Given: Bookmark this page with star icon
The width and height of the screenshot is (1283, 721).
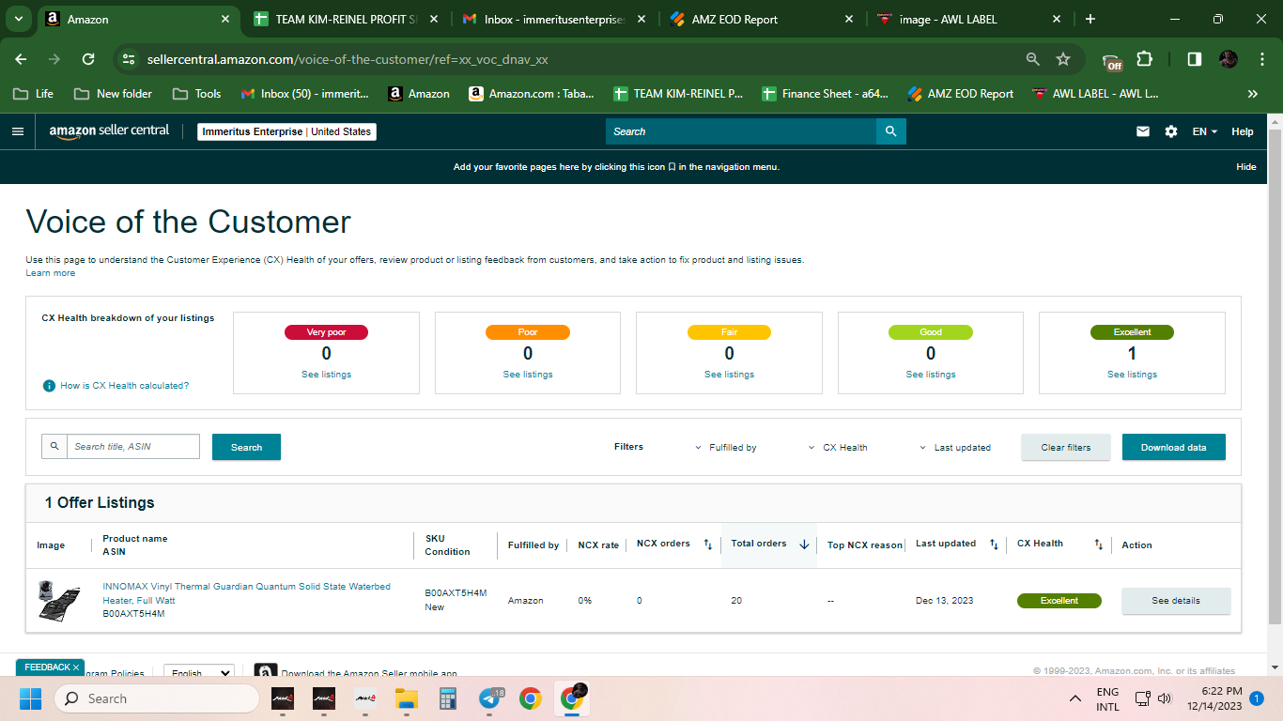Looking at the screenshot, I should [x=1063, y=59].
